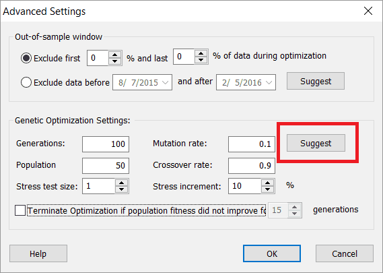Increase Stress test size value
The image size is (383, 273).
pyautogui.click(x=121, y=183)
